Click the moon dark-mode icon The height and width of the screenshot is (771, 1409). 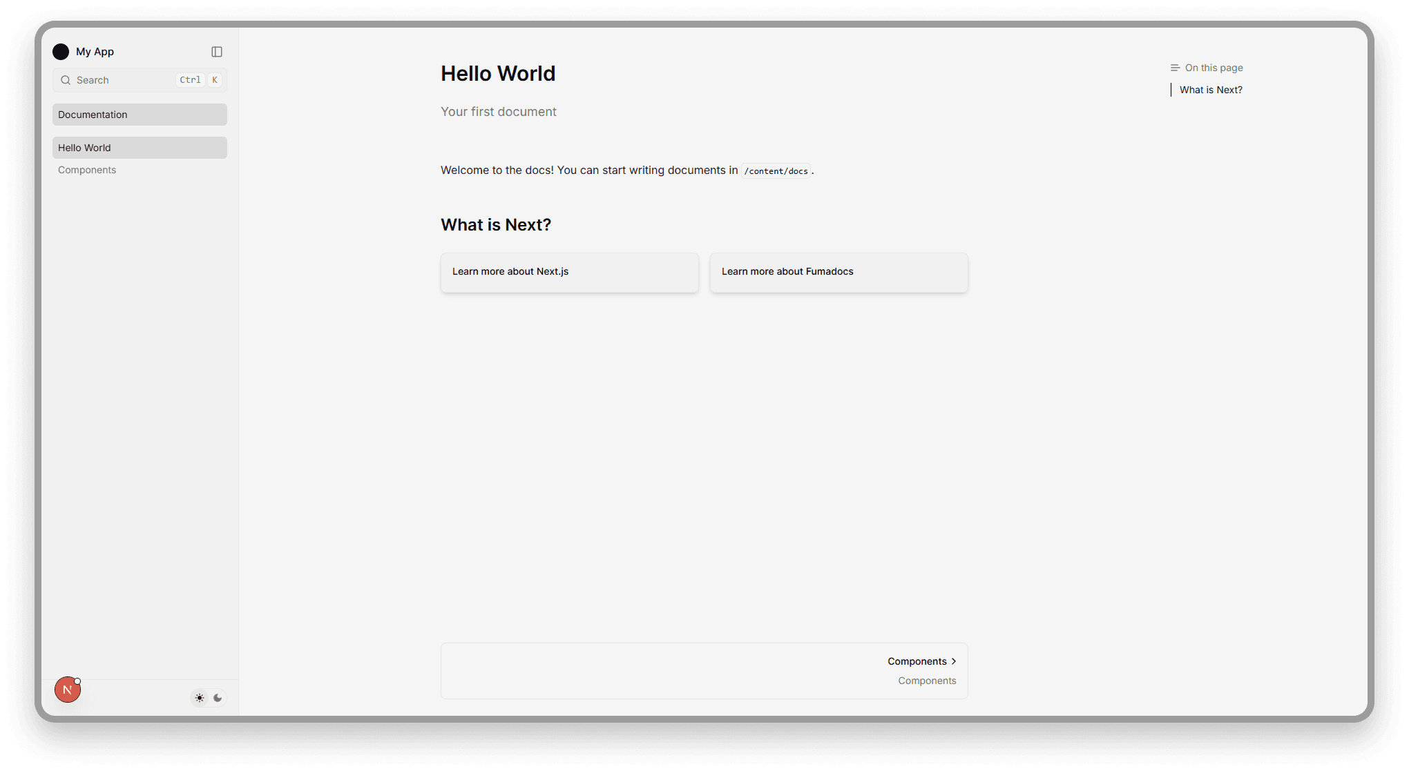point(218,698)
